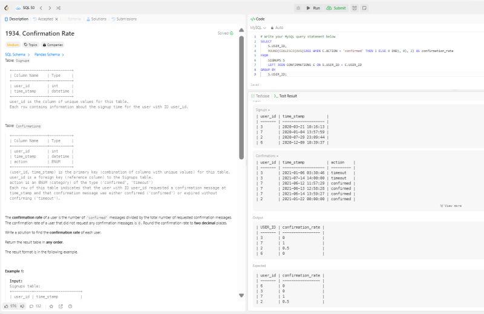The height and width of the screenshot is (314, 484).
Task: Click the LeetCode logo icon
Action: click(x=7, y=8)
